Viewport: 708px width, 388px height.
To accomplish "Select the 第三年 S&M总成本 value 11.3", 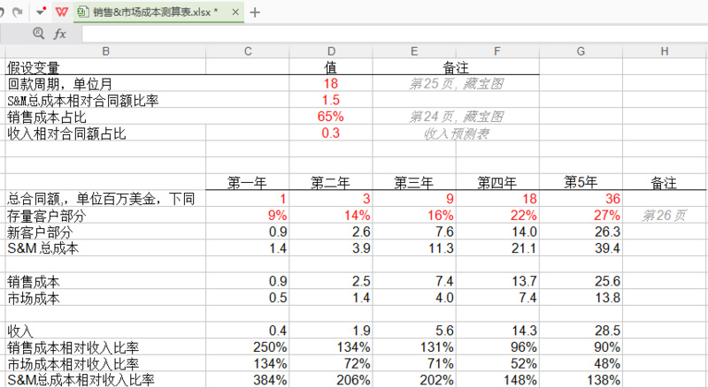I will 414,248.
